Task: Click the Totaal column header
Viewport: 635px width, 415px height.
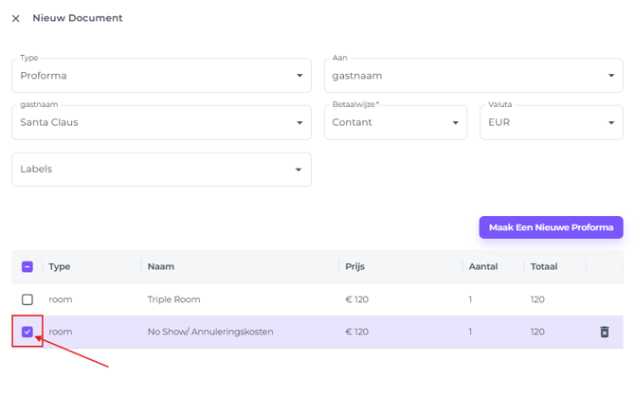Action: coord(544,267)
